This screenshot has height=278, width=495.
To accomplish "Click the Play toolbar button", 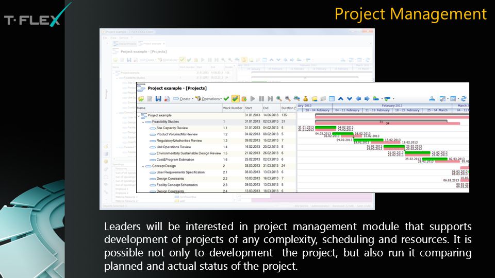I will (x=253, y=99).
